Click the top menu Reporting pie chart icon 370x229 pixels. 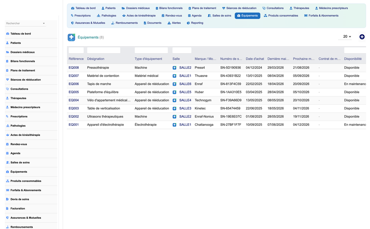point(188,23)
